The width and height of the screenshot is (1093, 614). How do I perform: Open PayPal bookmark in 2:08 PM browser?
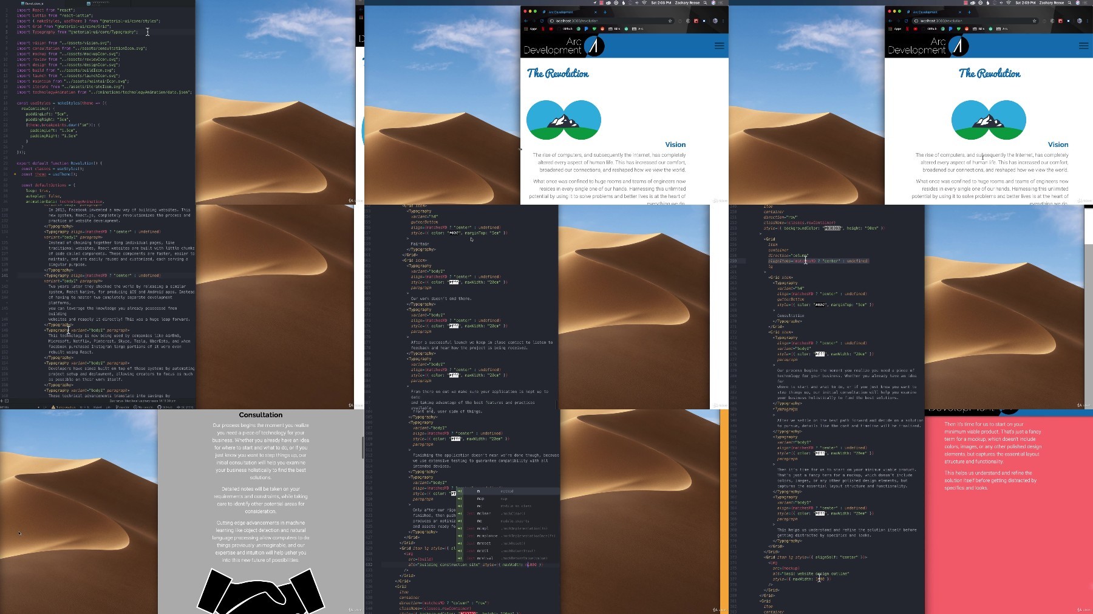pos(586,29)
